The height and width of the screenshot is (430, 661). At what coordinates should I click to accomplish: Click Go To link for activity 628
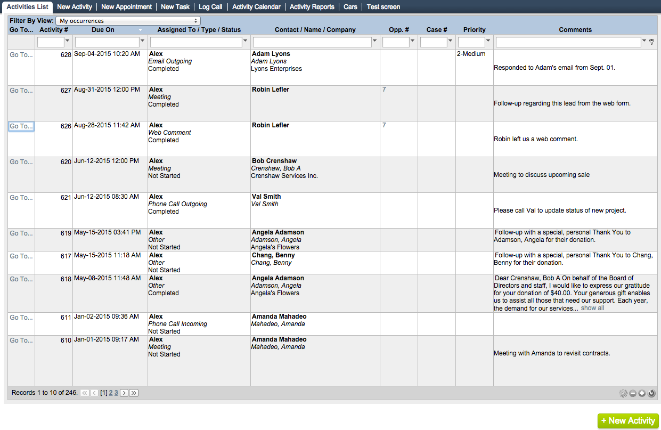click(x=21, y=55)
